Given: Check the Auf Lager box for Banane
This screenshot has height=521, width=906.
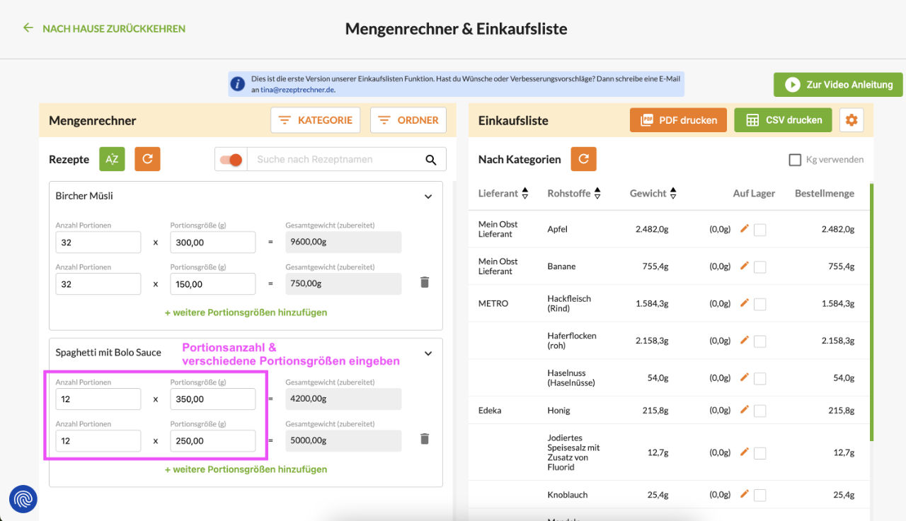Looking at the screenshot, I should coord(760,266).
